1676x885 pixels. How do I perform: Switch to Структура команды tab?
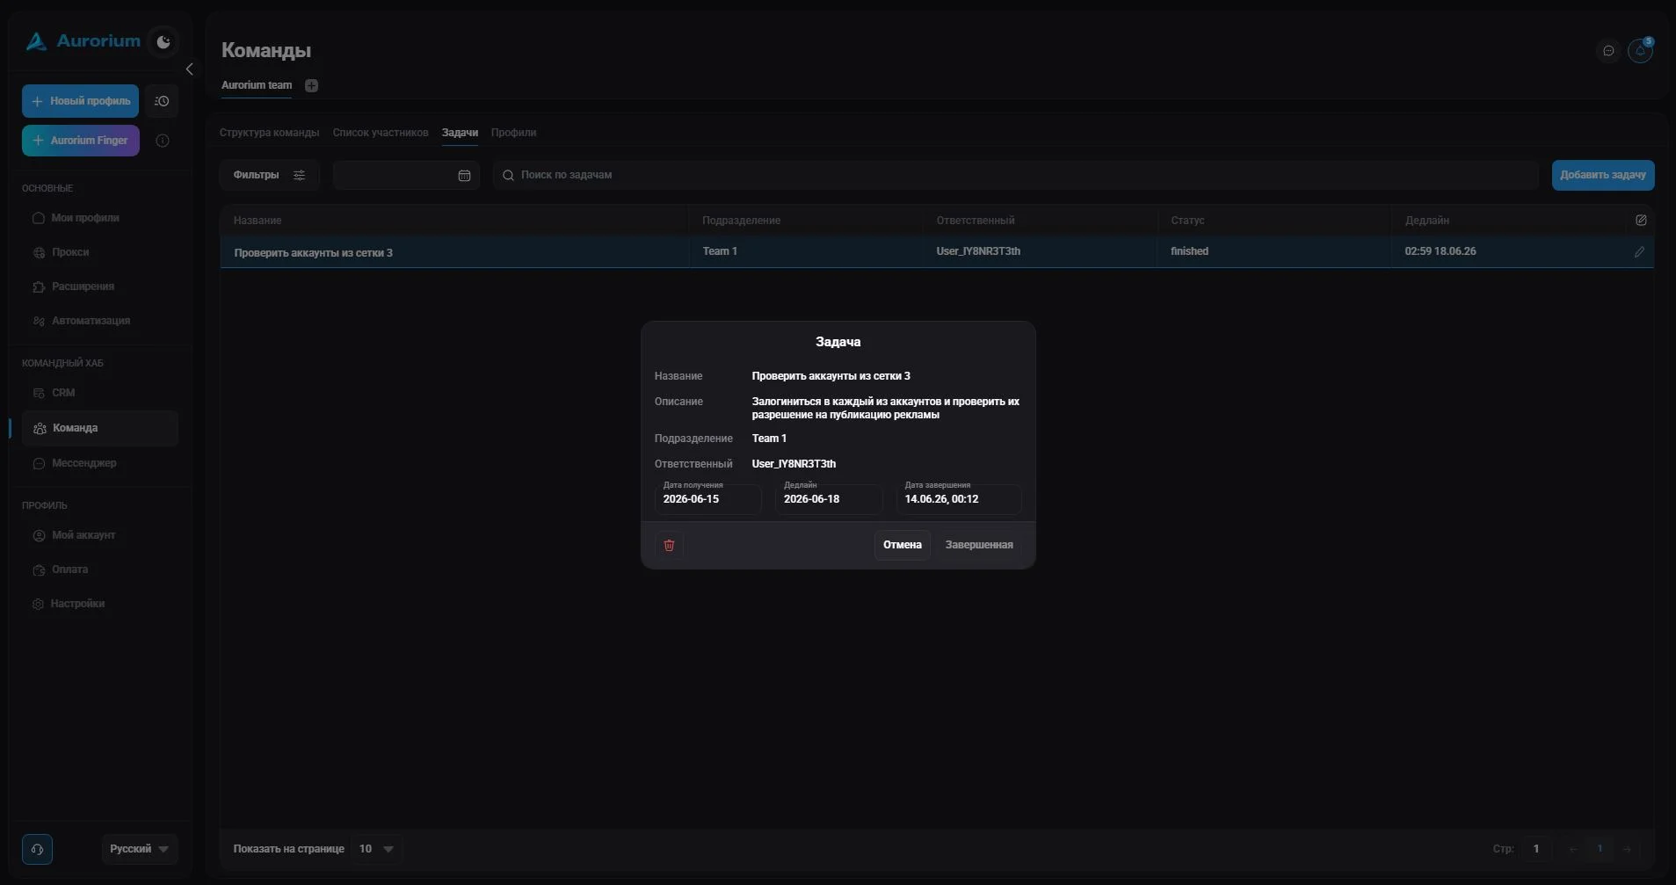click(269, 133)
